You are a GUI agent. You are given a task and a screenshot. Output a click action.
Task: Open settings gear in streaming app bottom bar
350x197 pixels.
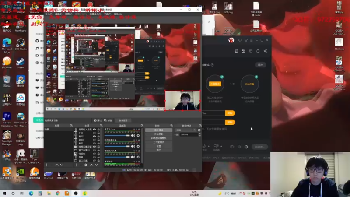pos(246,147)
